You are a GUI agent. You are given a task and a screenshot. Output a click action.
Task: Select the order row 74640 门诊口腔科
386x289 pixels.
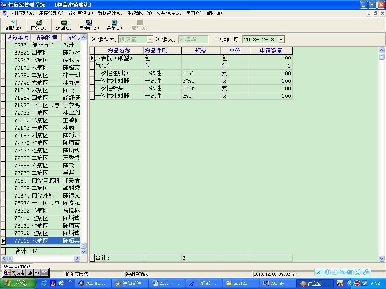[x=43, y=180]
